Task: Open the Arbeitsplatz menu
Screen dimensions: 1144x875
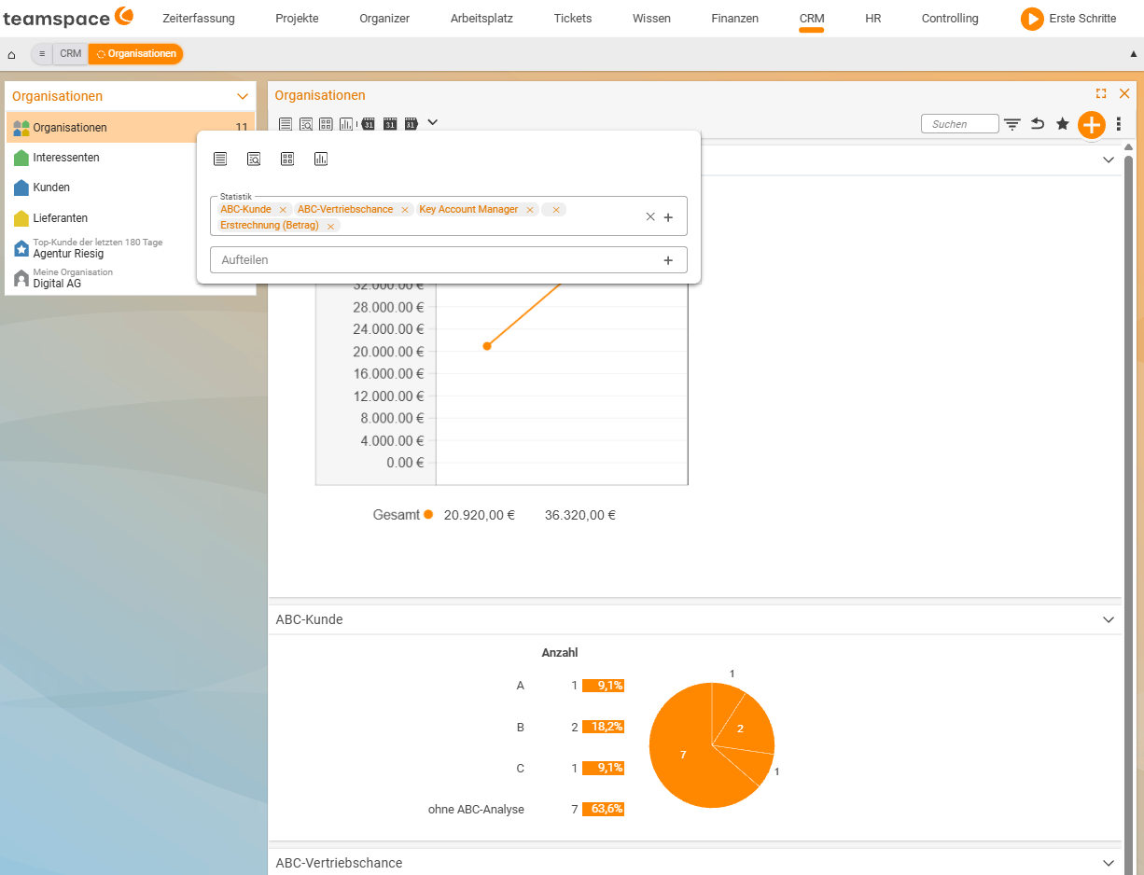Action: [x=481, y=19]
